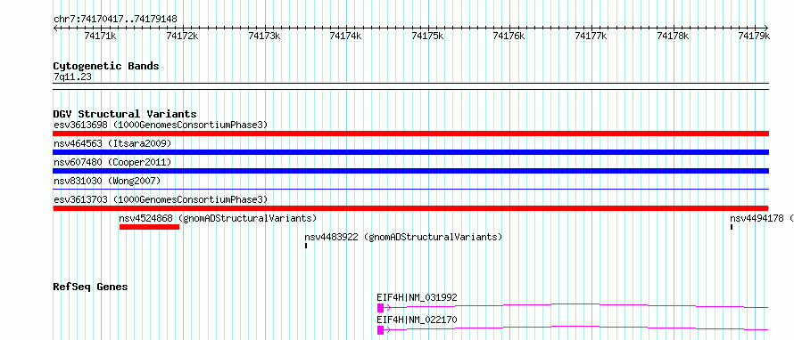This screenshot has width=794, height=340.
Task: Click the EIF4H NM_031992 magenta exon box
Action: (380, 308)
